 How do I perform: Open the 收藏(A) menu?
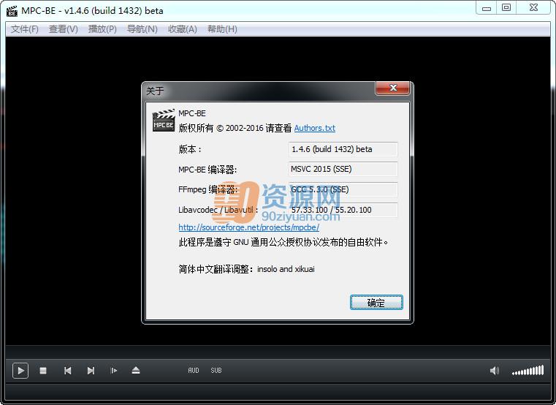182,29
